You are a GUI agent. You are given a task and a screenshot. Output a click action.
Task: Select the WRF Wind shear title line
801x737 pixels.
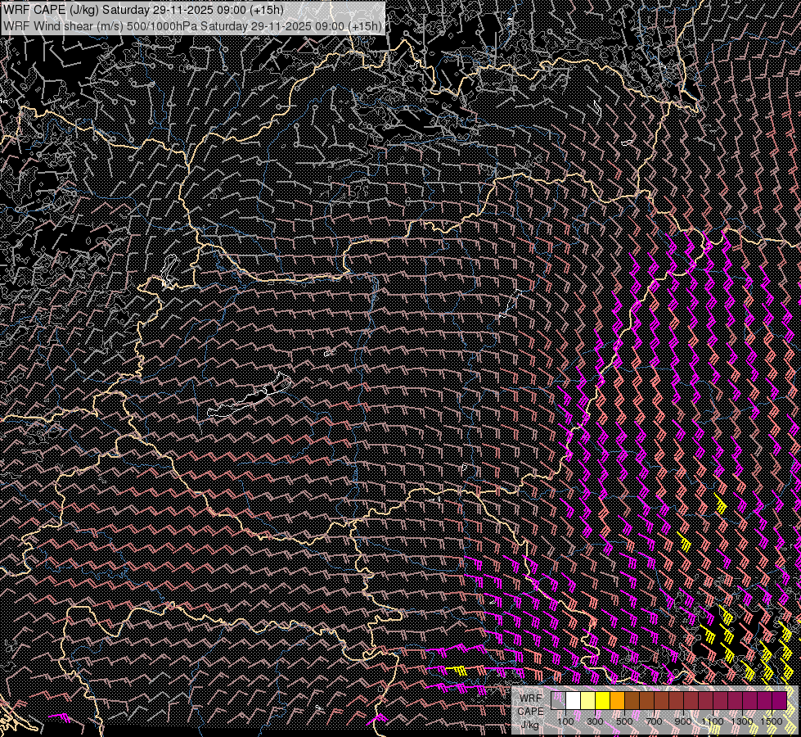click(x=192, y=25)
